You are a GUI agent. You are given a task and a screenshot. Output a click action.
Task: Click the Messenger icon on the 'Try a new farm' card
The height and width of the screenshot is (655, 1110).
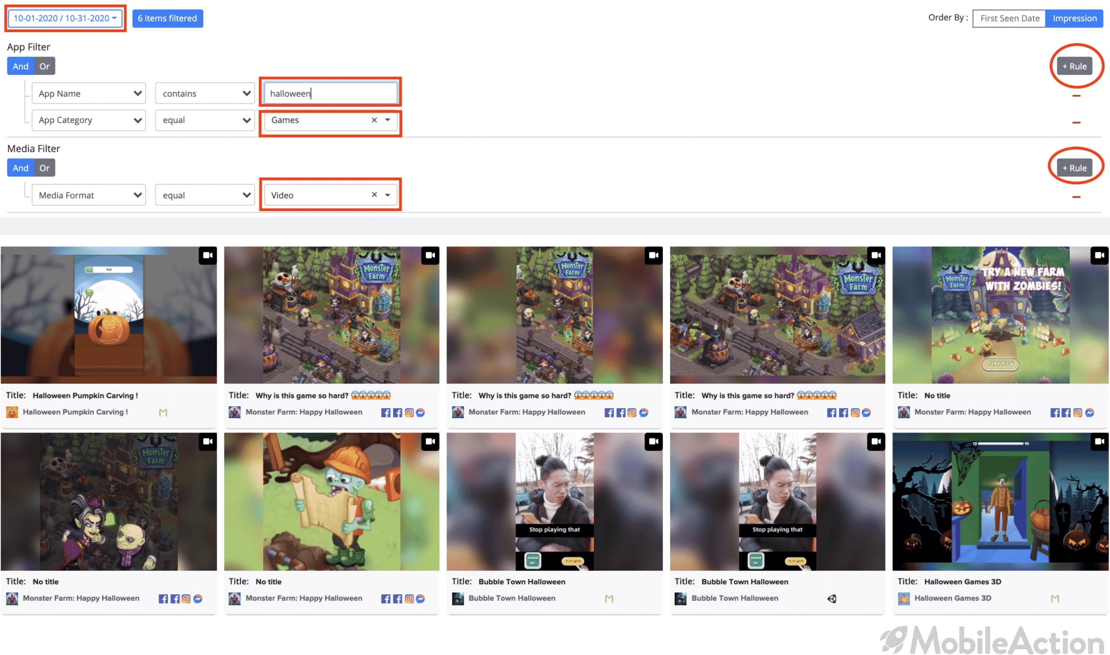[1089, 413]
